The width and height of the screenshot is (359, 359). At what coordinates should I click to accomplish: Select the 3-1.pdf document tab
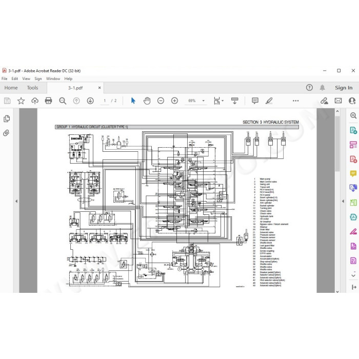click(75, 88)
